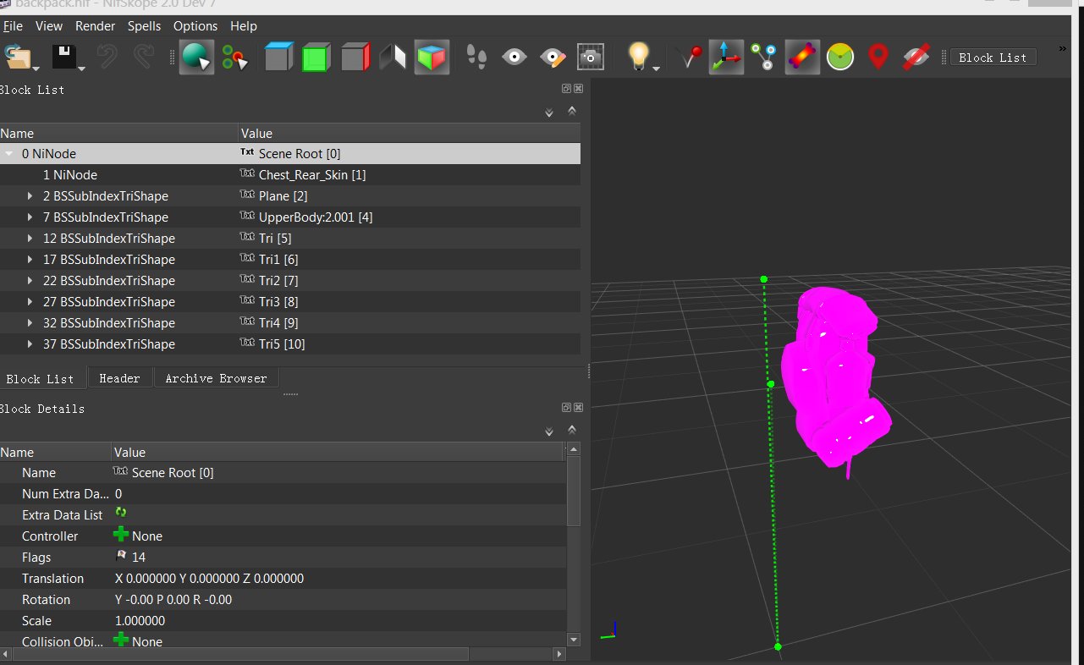Toggle the Draw Nodes icon
The image size is (1084, 665).
point(765,58)
